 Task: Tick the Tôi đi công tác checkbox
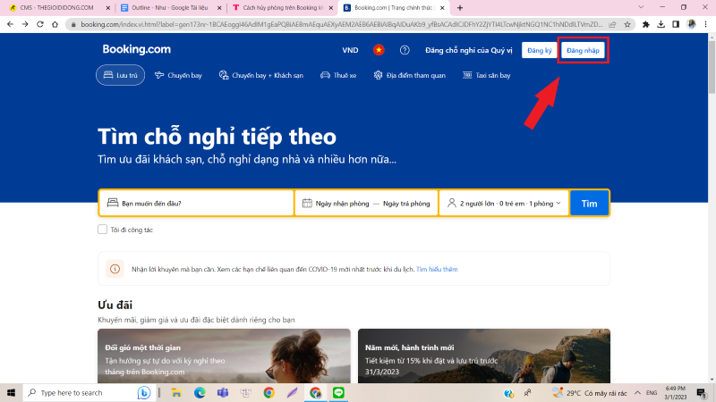coord(102,230)
